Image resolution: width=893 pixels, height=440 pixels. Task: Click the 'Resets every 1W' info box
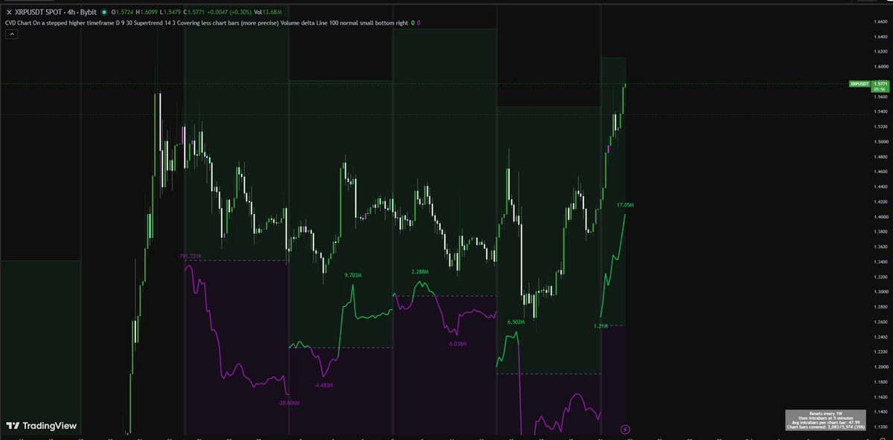click(x=825, y=421)
